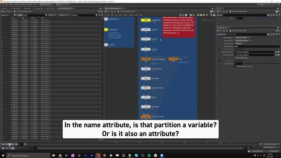The height and width of the screenshot is (158, 281).
Task: Select the name1 node
Action: [146, 29]
